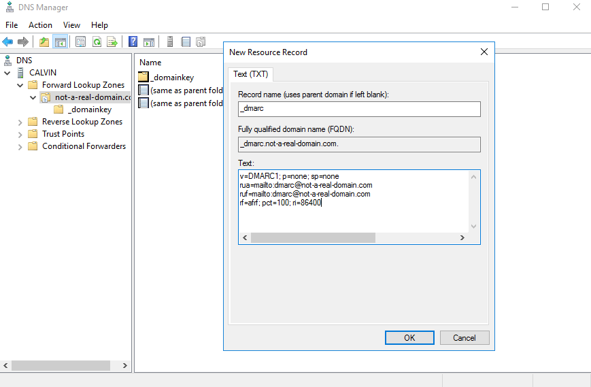Viewport: 591px width, 387px height.
Task: Click the server tower toolbar icon
Action: click(x=170, y=41)
